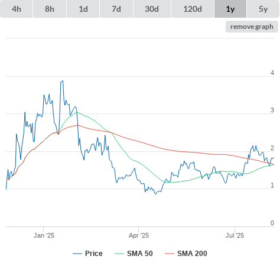The height and width of the screenshot is (269, 280).
Task: Click the active 1y range tab
Action: pyautogui.click(x=230, y=9)
